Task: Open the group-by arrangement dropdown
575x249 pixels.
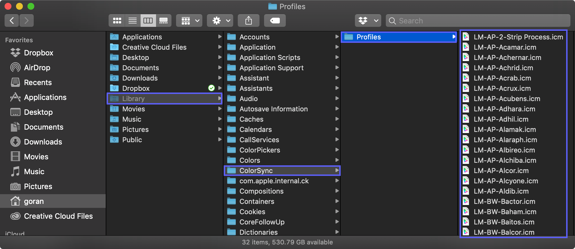Action: pyautogui.click(x=189, y=21)
